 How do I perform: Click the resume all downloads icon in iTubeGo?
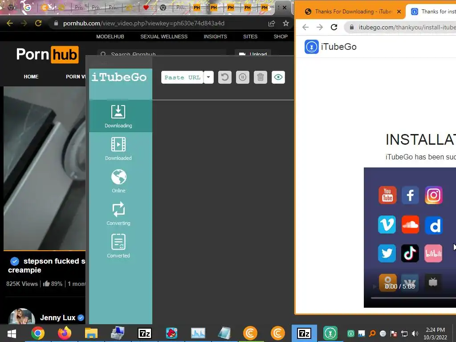(x=225, y=77)
